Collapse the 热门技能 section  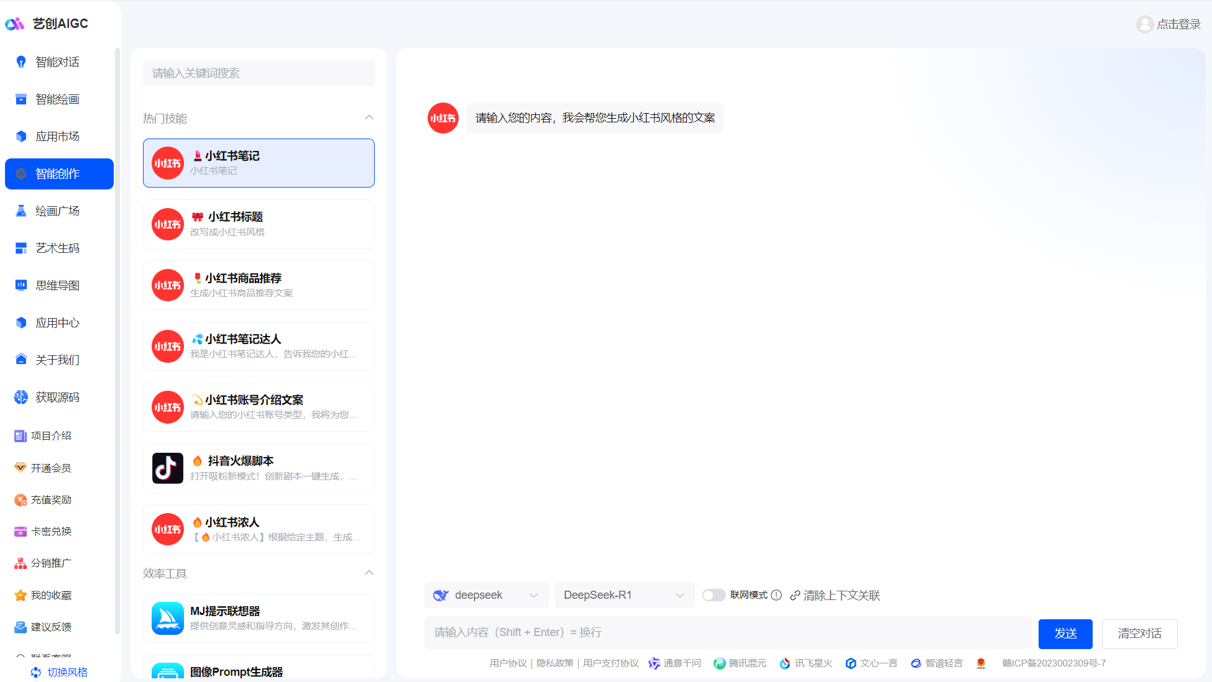click(369, 117)
